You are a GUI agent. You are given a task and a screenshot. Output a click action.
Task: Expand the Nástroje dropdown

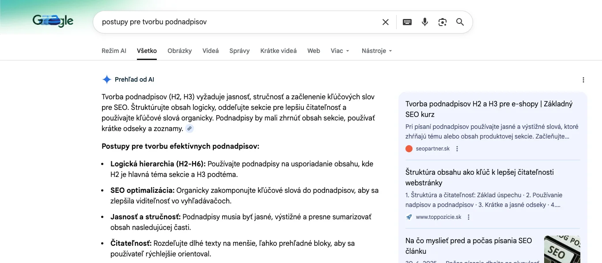click(x=377, y=51)
